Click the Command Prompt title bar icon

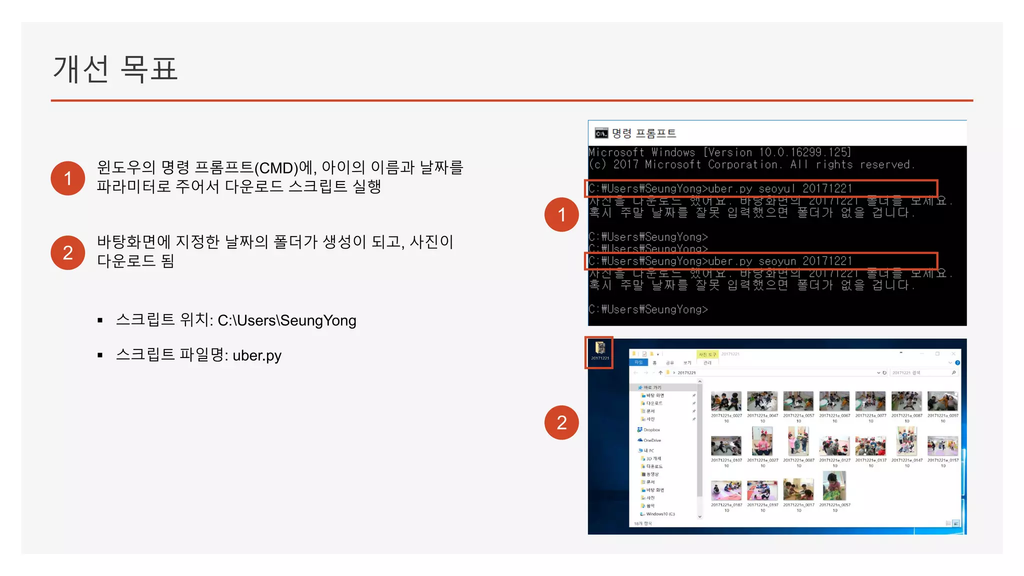(601, 133)
